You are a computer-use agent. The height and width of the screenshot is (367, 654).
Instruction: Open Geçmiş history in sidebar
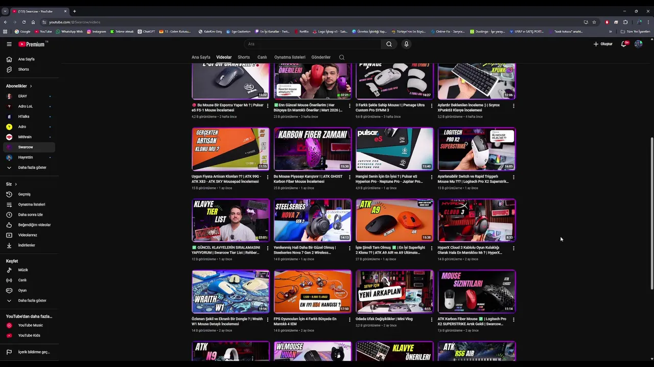[x=29, y=194]
